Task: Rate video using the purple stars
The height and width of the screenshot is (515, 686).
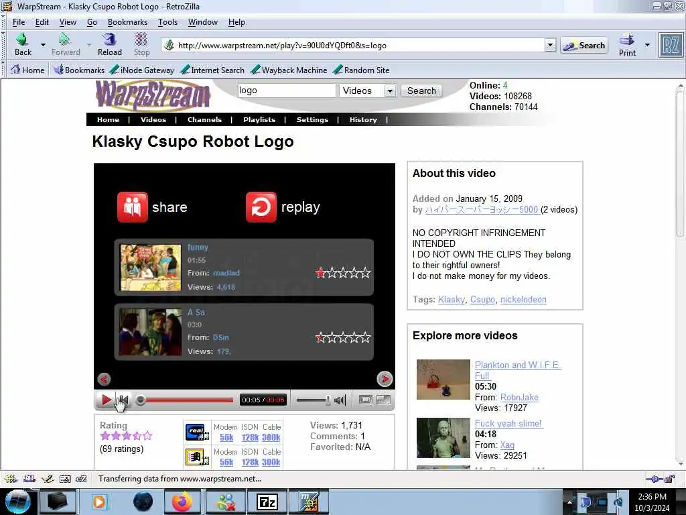Action: [126, 436]
